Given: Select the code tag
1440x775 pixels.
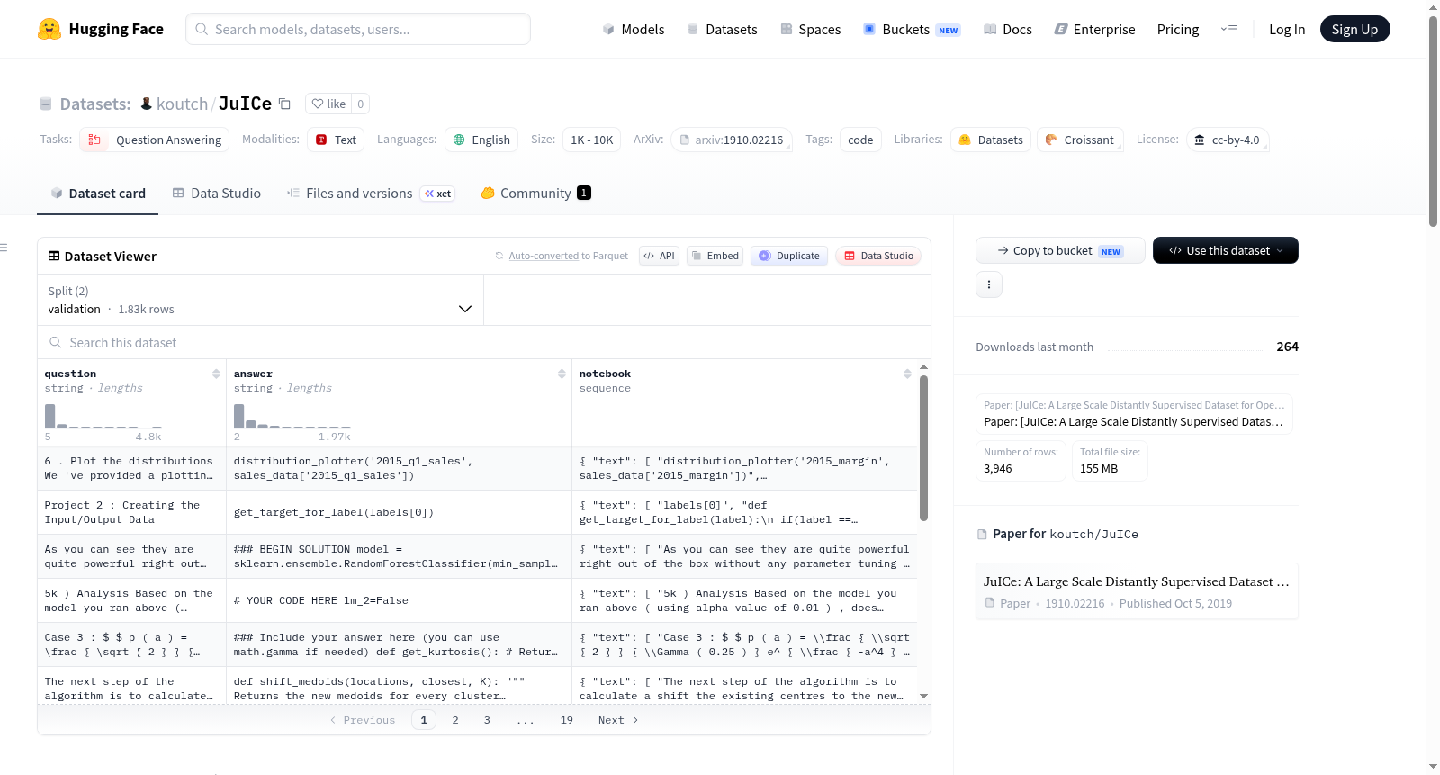Looking at the screenshot, I should 860,140.
